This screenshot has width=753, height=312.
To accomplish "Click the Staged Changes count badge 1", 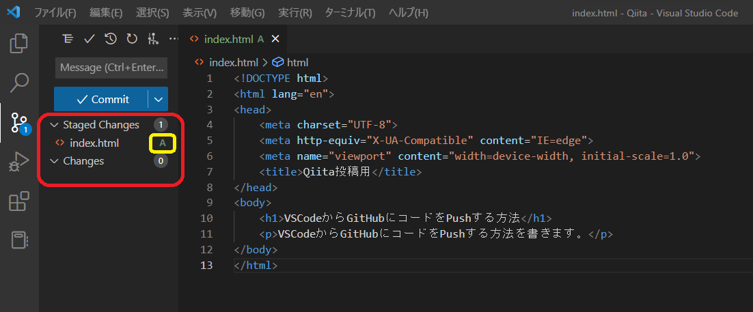I will (161, 125).
